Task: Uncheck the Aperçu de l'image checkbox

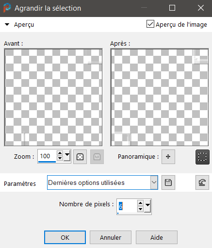Action: pos(150,24)
